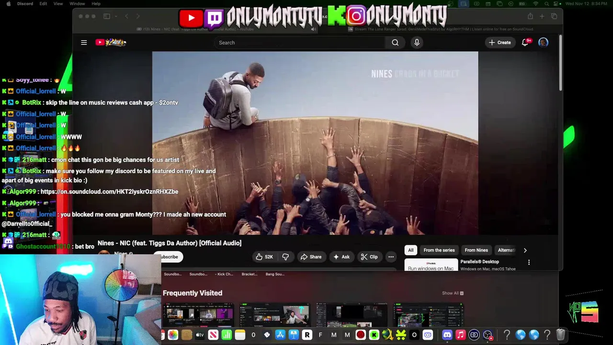This screenshot has height=345, width=613.
Task: Open Help menu in menu bar
Action: pos(96,4)
